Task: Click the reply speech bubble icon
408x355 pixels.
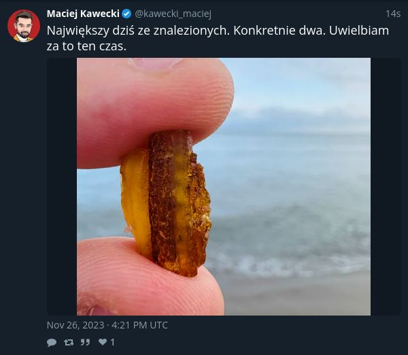Action: coord(52,342)
